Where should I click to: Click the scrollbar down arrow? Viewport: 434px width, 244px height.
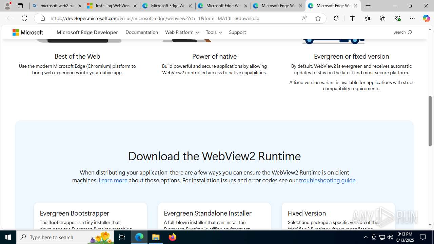pyautogui.click(x=430, y=225)
